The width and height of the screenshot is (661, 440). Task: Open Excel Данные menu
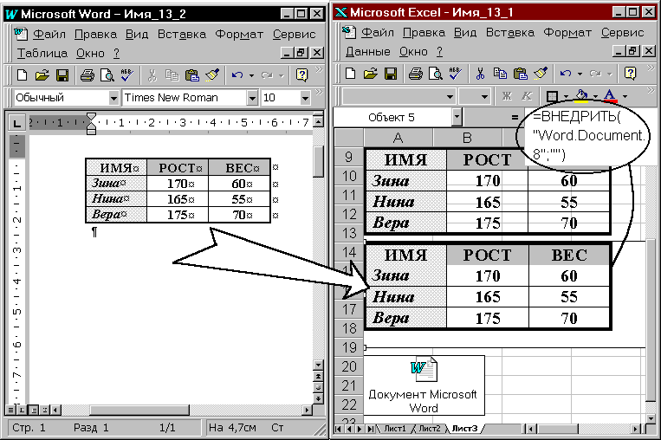pos(368,52)
